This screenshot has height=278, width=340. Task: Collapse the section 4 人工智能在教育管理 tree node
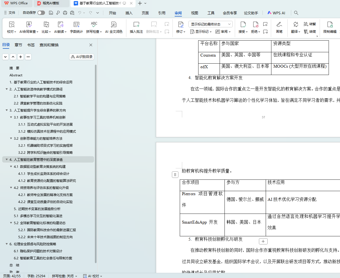pyautogui.click(x=7, y=159)
